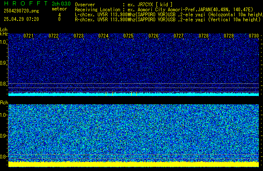Select the meteor count value 4
Viewport: 263px width, 171px height.
click(x=59, y=15)
